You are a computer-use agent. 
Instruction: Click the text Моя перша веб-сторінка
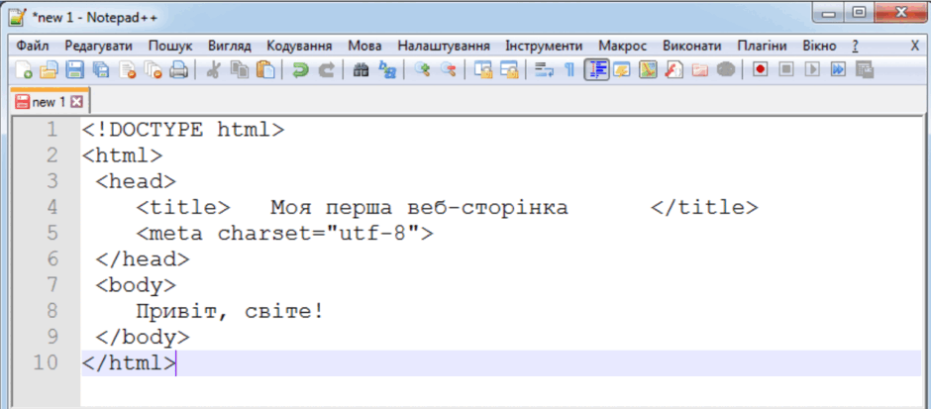(420, 207)
